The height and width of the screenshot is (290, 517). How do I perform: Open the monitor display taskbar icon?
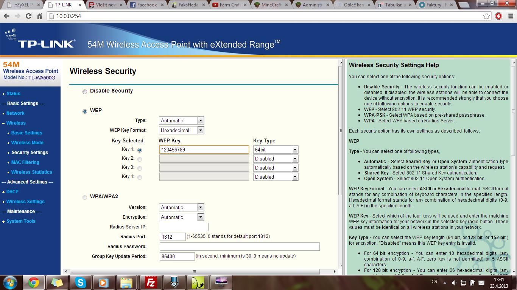click(x=221, y=282)
